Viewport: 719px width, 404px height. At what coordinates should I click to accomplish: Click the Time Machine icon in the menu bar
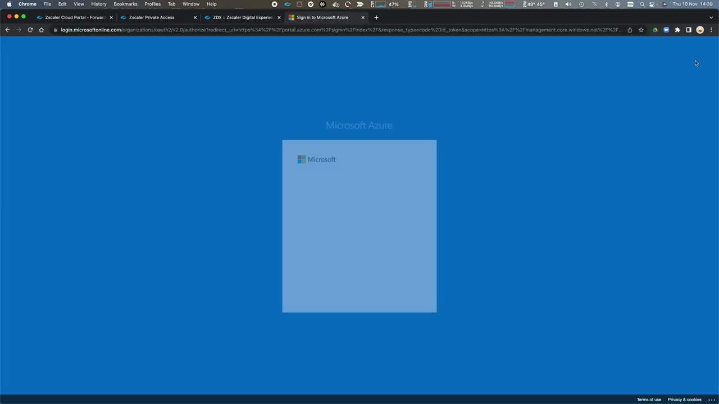(581, 4)
